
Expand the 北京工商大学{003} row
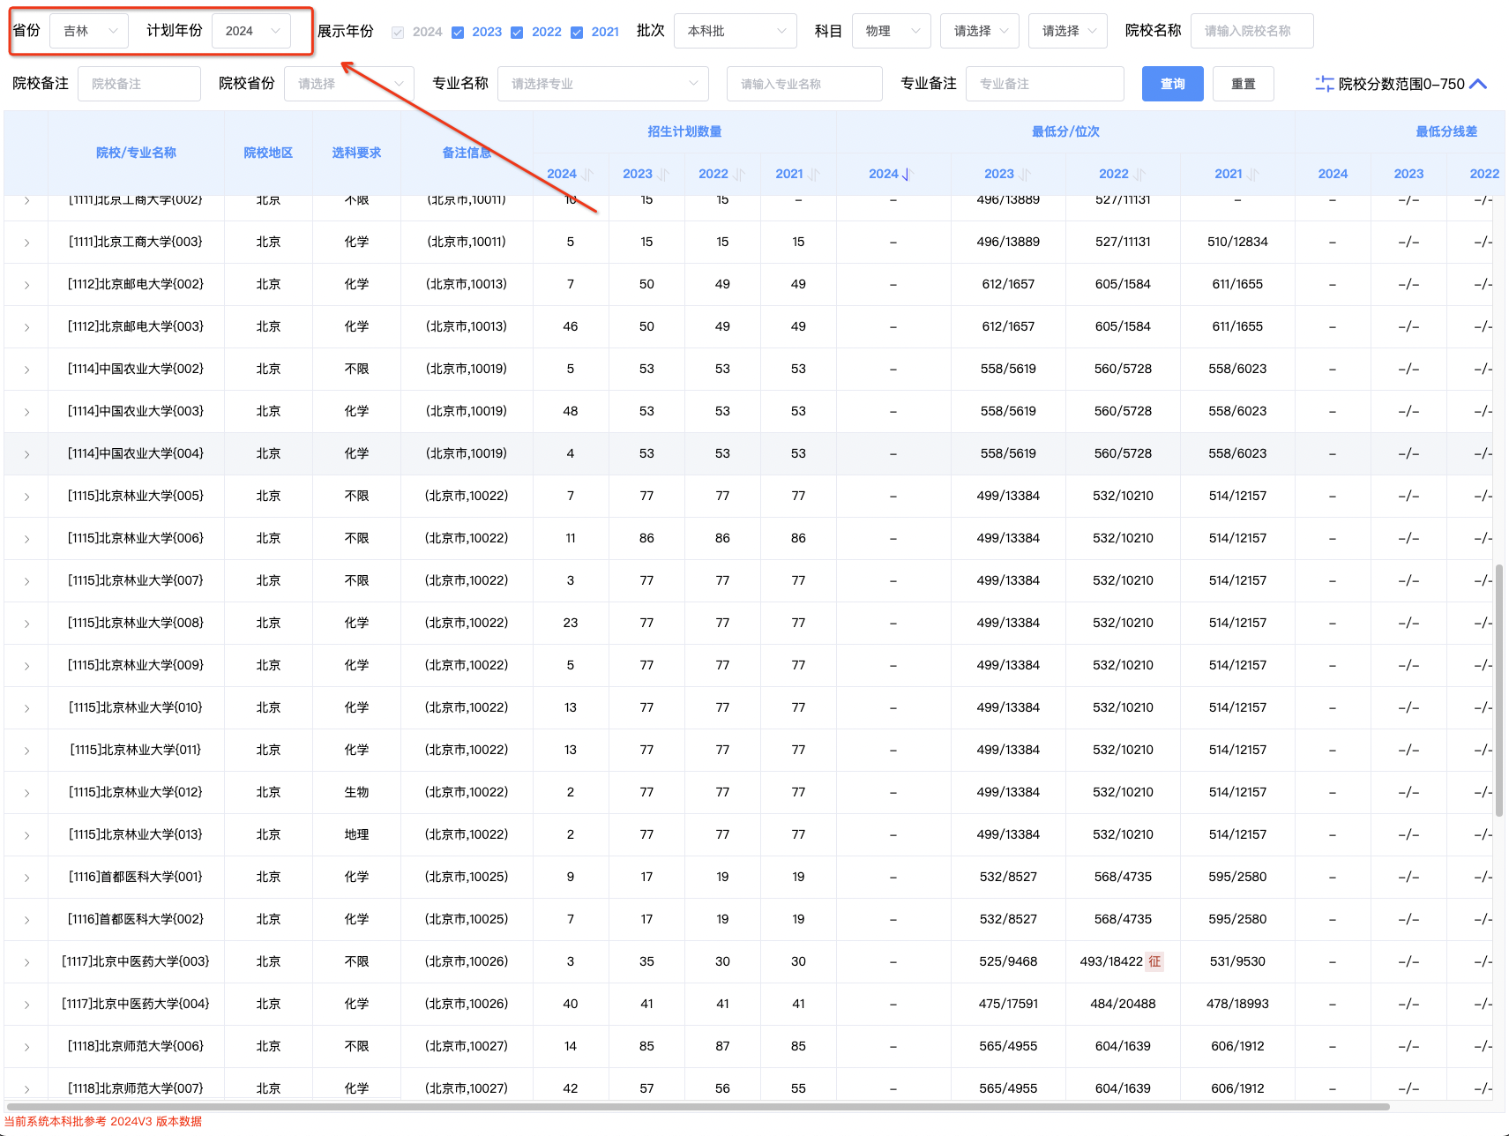(27, 243)
